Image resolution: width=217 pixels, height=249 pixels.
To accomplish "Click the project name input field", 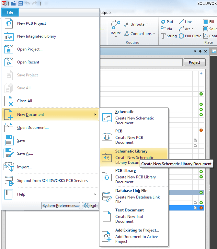I will click(x=141, y=62).
